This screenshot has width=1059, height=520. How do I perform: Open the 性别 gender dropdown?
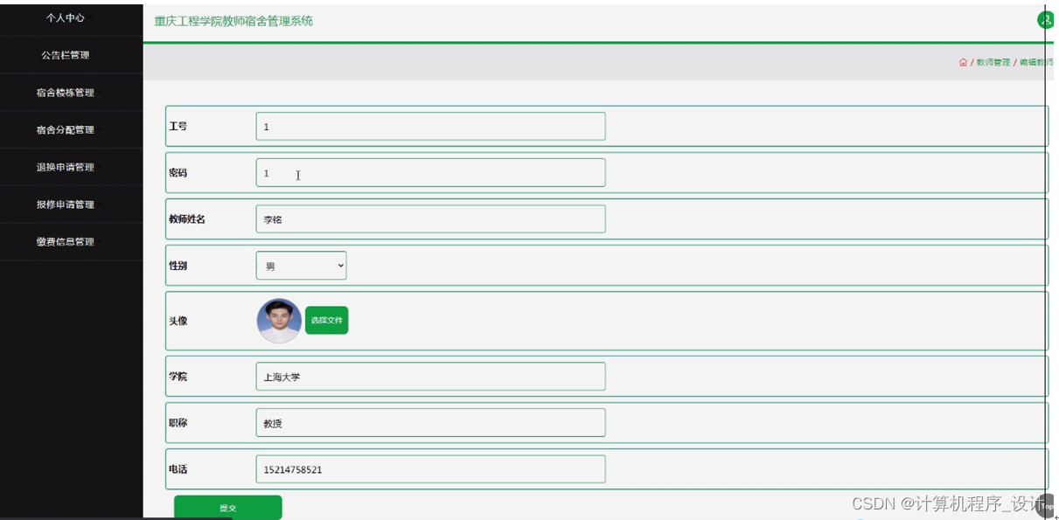tap(301, 266)
